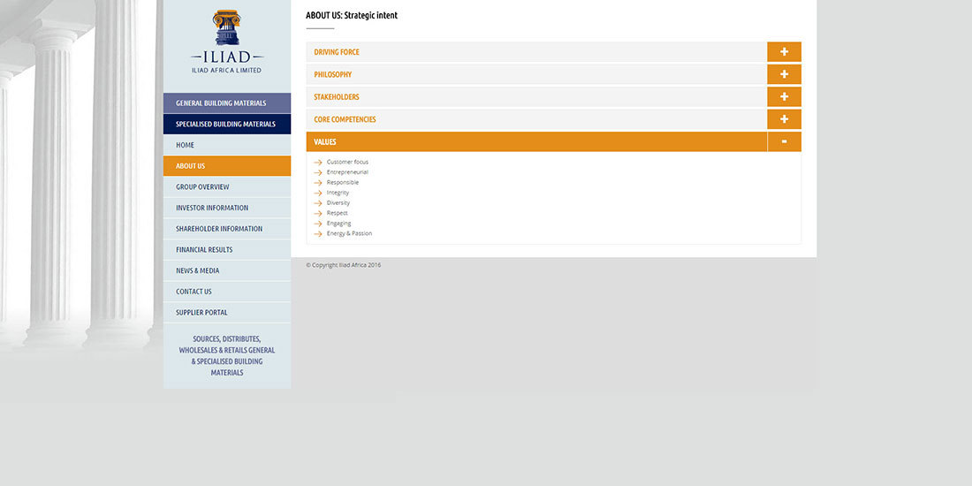
Task: Click the Iliad Africa Limited logo
Action: tap(227, 42)
